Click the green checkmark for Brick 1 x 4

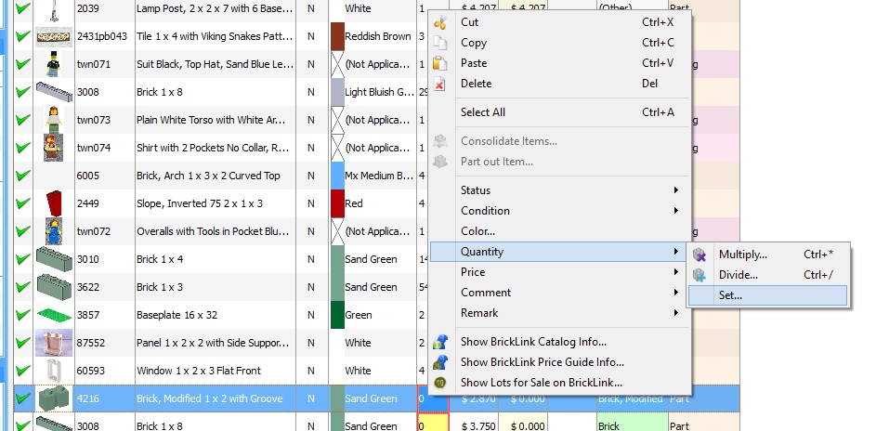tap(23, 259)
